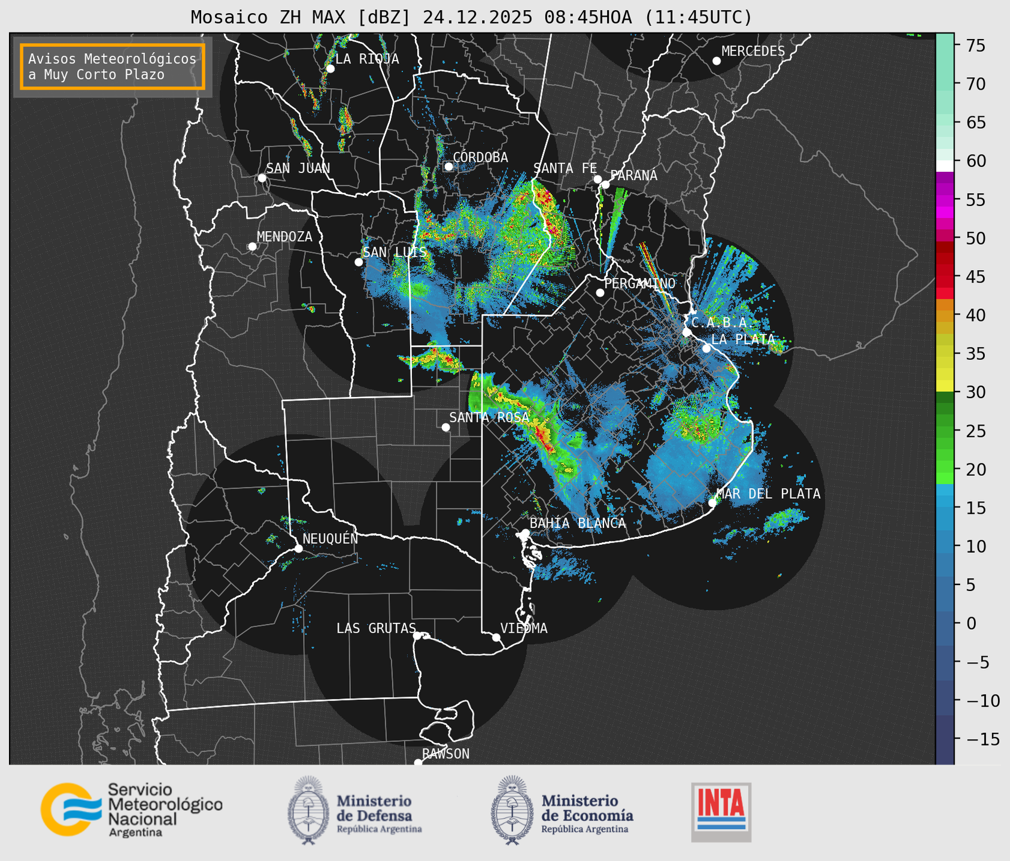Viewport: 1010px width, 861px height.
Task: Select the CÓRDOBA city marker dot
Action: (448, 166)
